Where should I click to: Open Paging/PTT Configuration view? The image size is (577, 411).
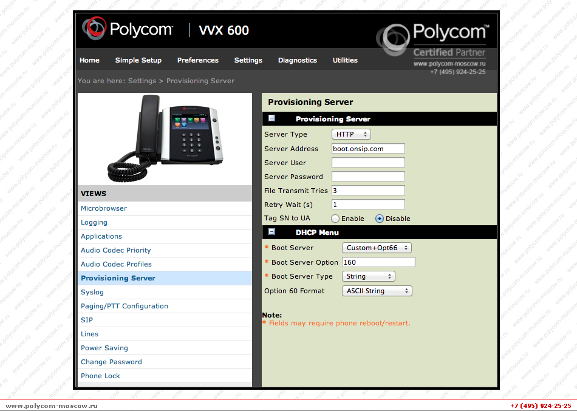point(125,306)
